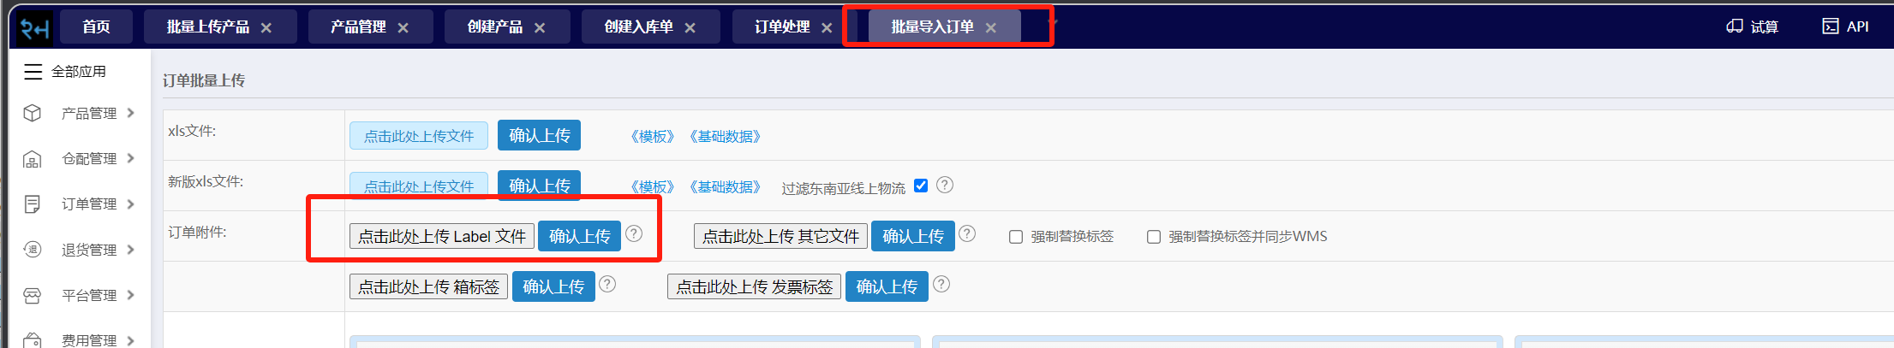Click the 仓配管理 warehouse icon

[33, 158]
